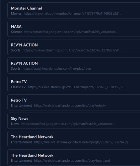The image size is (140, 166).
Task: Click the watchheartlandplus.com/live/play/heartland link
Action: click(x=72, y=161)
